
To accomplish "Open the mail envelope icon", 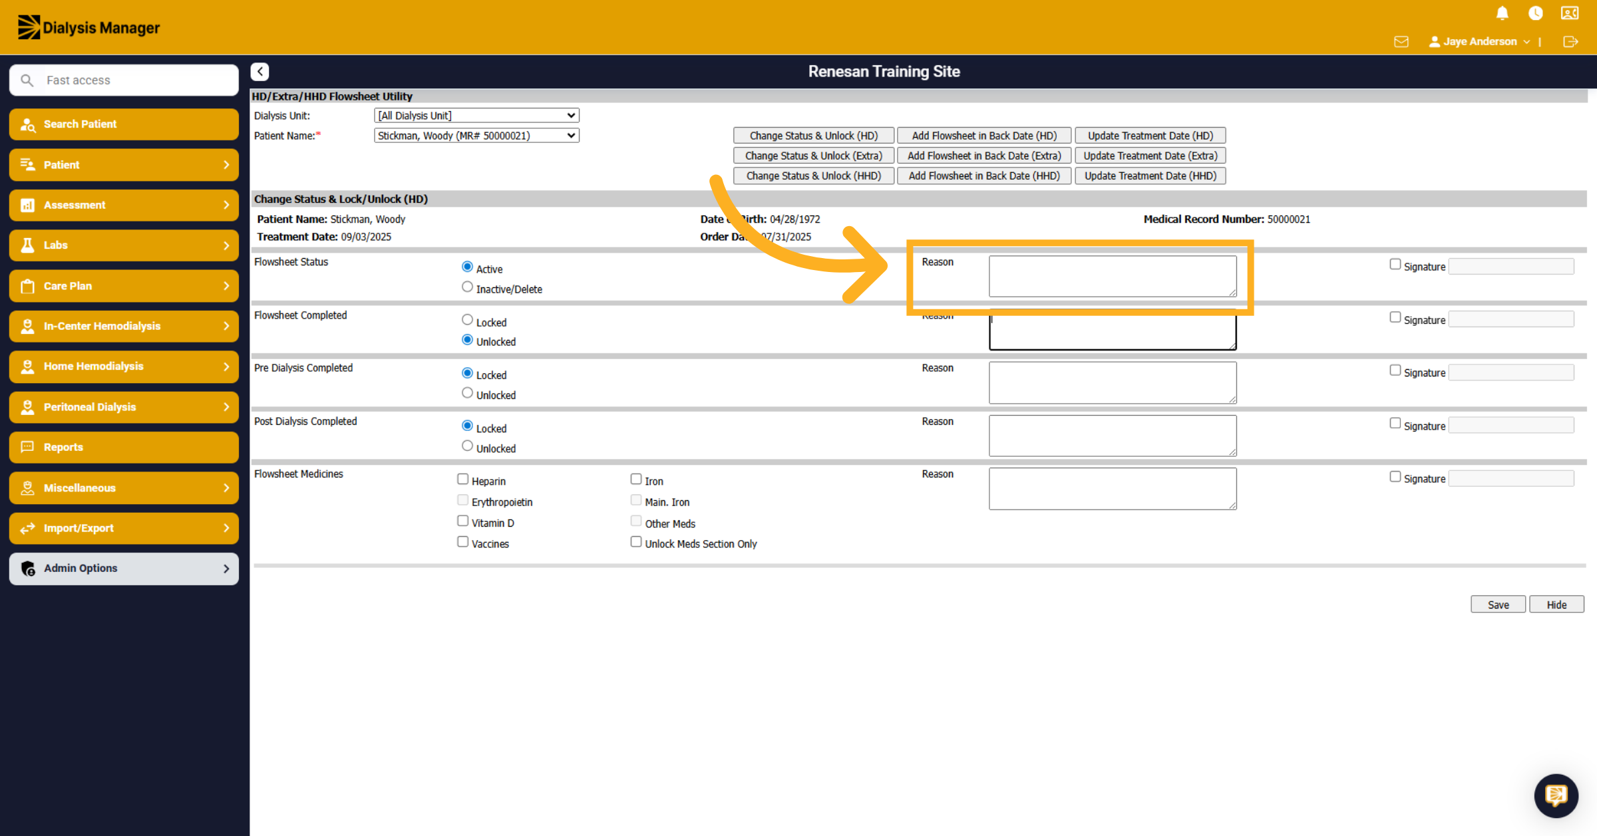I will pos(1401,42).
